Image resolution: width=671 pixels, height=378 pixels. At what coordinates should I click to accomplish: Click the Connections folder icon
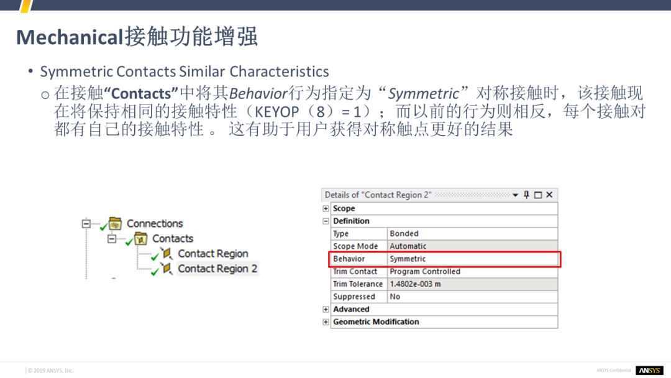(115, 224)
